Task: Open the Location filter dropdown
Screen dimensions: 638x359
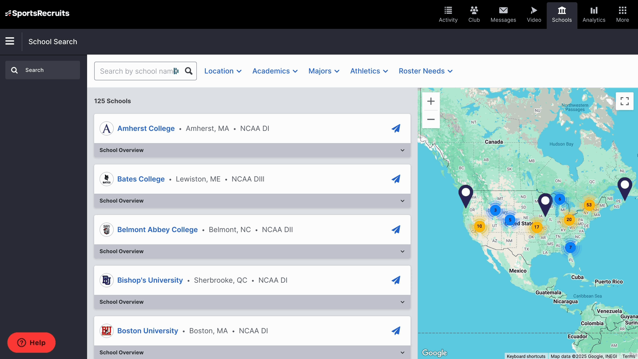Action: 223,71
